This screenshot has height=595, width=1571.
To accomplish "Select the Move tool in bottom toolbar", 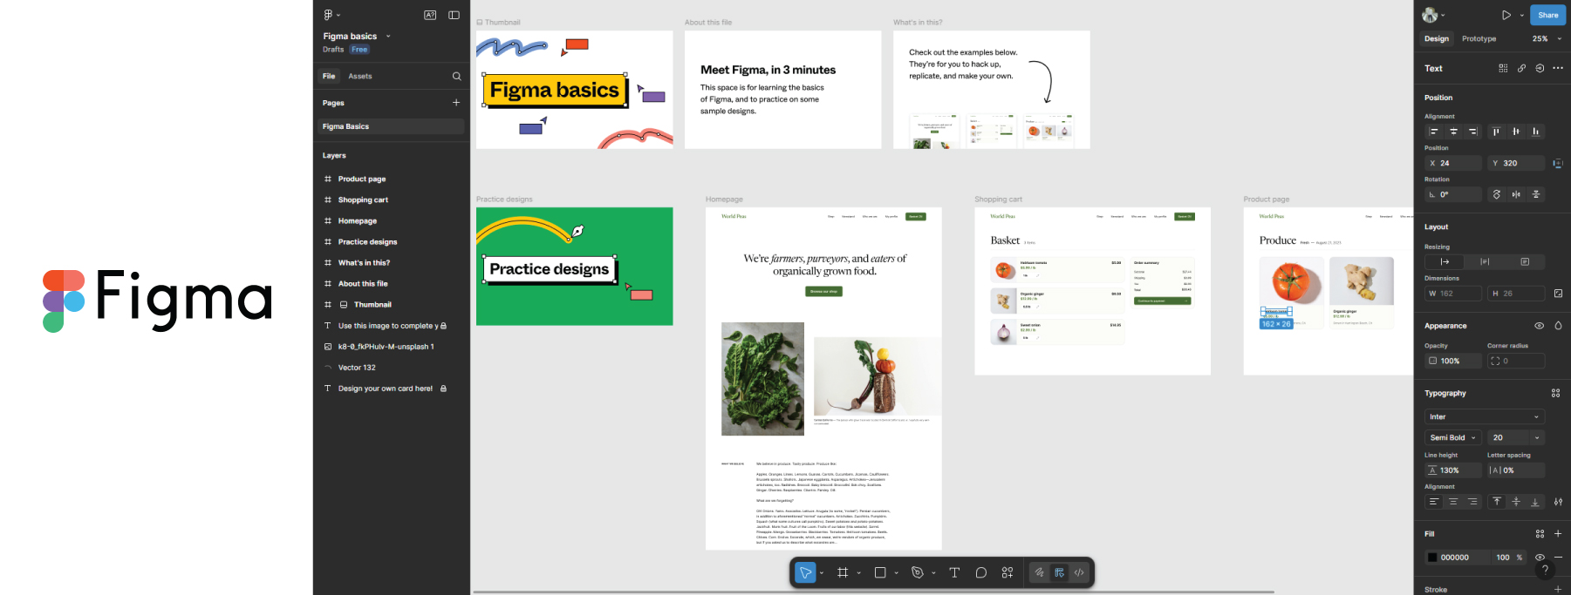I will click(x=805, y=572).
